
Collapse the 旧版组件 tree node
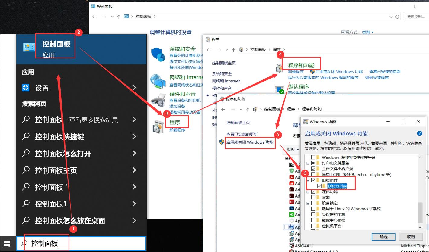coord(308,180)
